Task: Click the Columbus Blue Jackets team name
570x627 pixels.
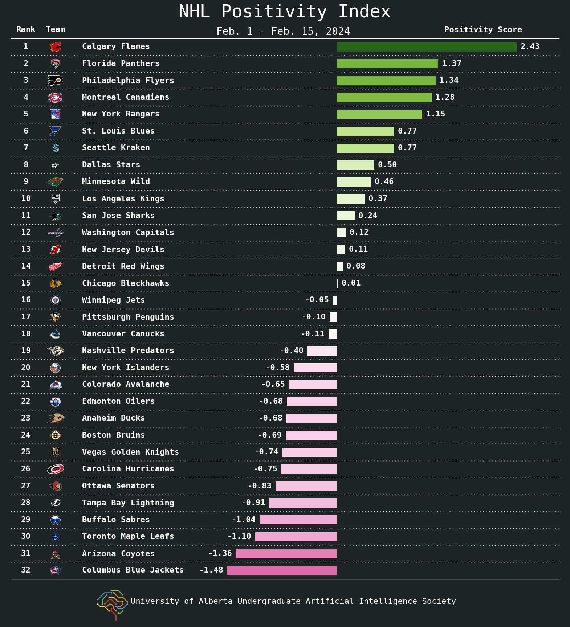Action: 133,570
